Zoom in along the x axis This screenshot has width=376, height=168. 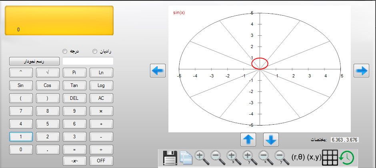point(234,158)
